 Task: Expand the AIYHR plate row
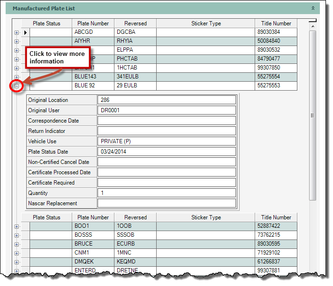pos(17,41)
